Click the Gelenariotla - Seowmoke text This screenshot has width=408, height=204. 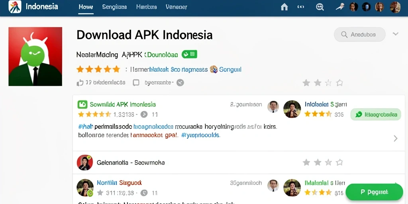pos(131,163)
